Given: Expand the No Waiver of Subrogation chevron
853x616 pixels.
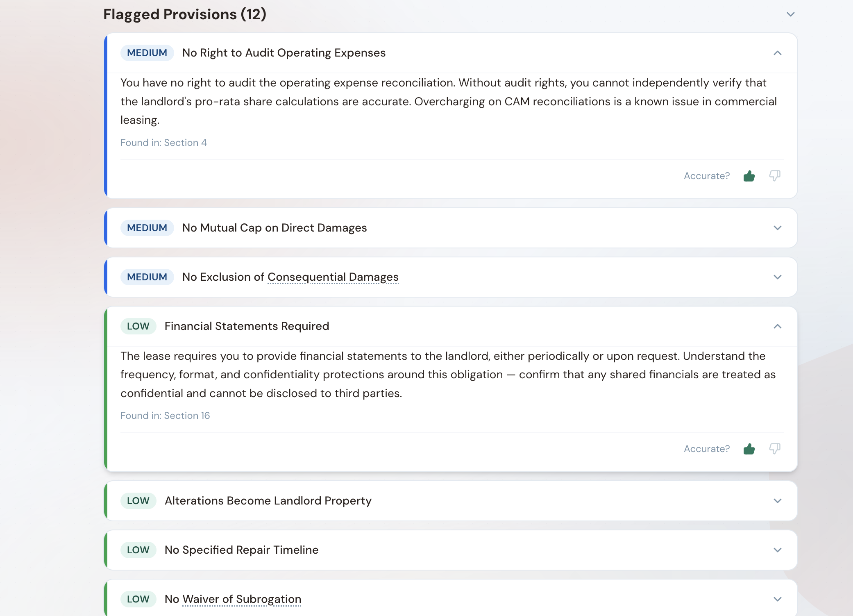Looking at the screenshot, I should pos(777,599).
